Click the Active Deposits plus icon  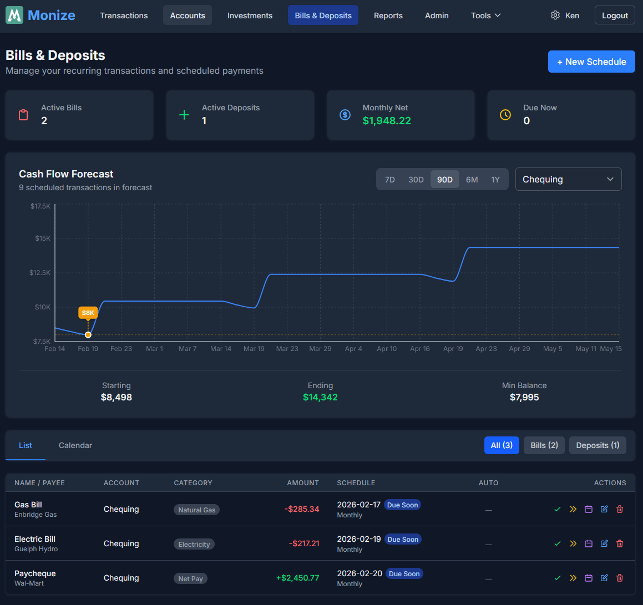point(184,115)
